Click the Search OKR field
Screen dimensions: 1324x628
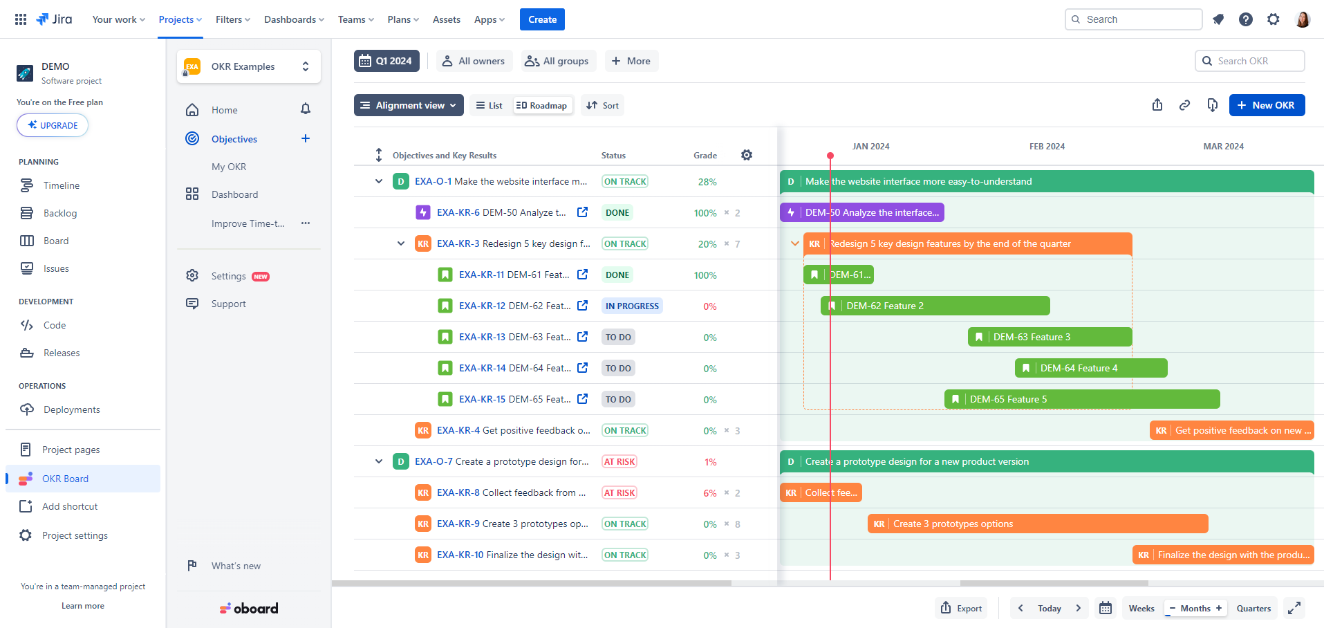[1250, 61]
